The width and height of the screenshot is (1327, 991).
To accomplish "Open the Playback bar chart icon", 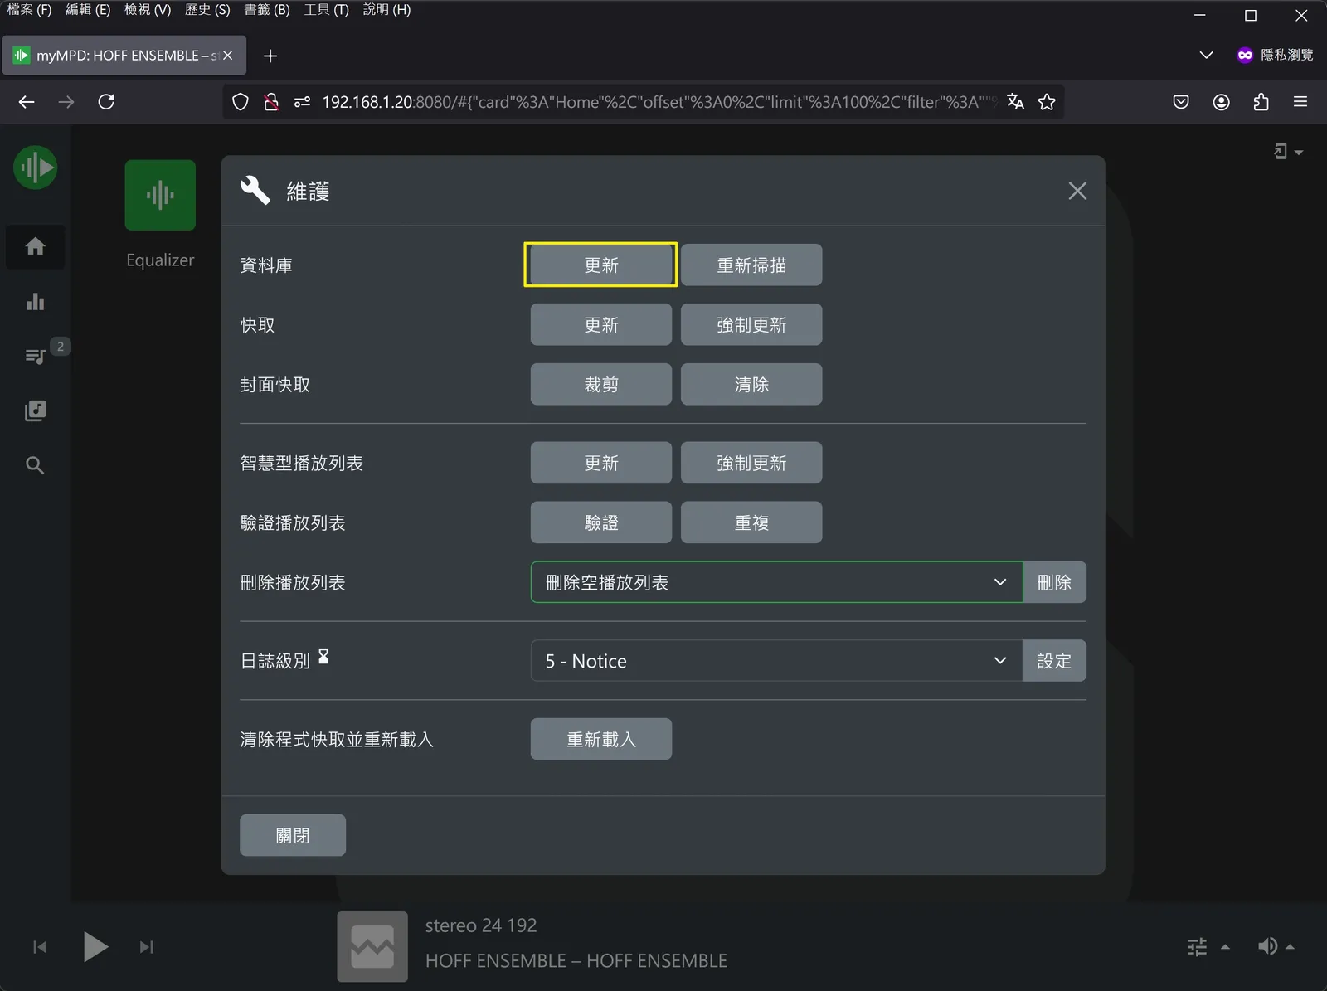I will pos(35,301).
